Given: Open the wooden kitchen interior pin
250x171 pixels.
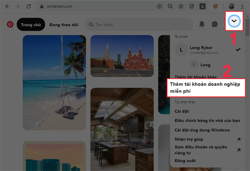Looking at the screenshot, I should pyautogui.click(x=122, y=129).
